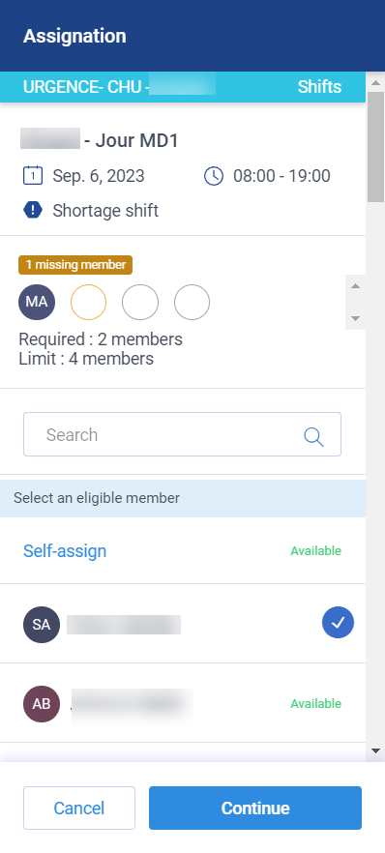
Task: Click the main scrollbar down arrow
Action: 375,750
